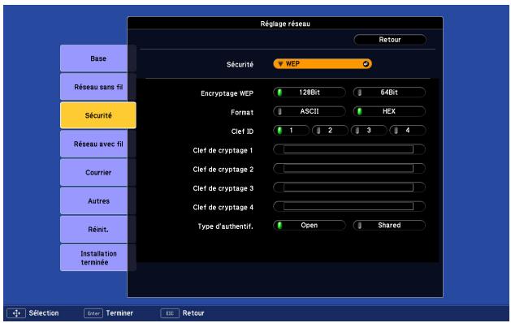
Task: Click the Retour label in footer
Action: [193, 313]
